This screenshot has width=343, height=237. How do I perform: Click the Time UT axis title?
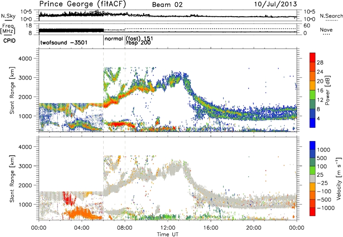tap(168, 234)
